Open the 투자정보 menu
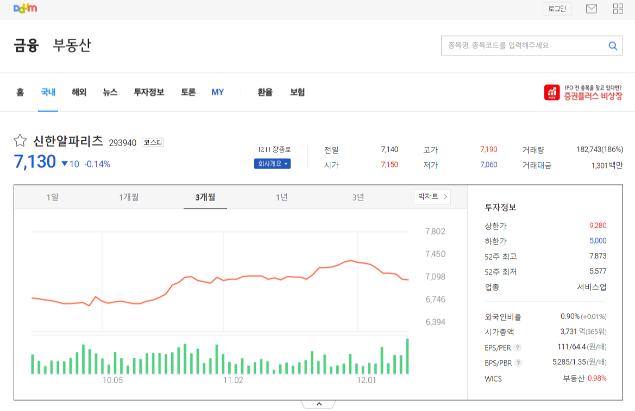The width and height of the screenshot is (635, 411). pyautogui.click(x=149, y=92)
